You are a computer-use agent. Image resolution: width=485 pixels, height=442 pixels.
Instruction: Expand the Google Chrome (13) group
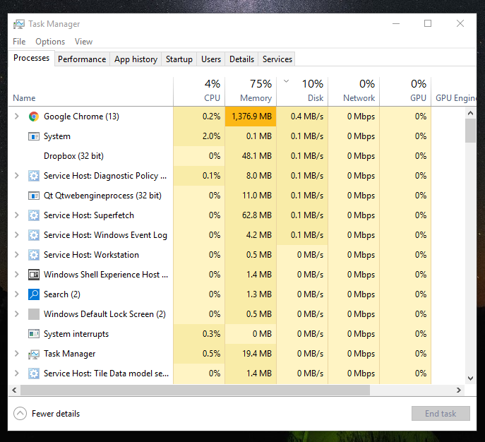coord(17,117)
